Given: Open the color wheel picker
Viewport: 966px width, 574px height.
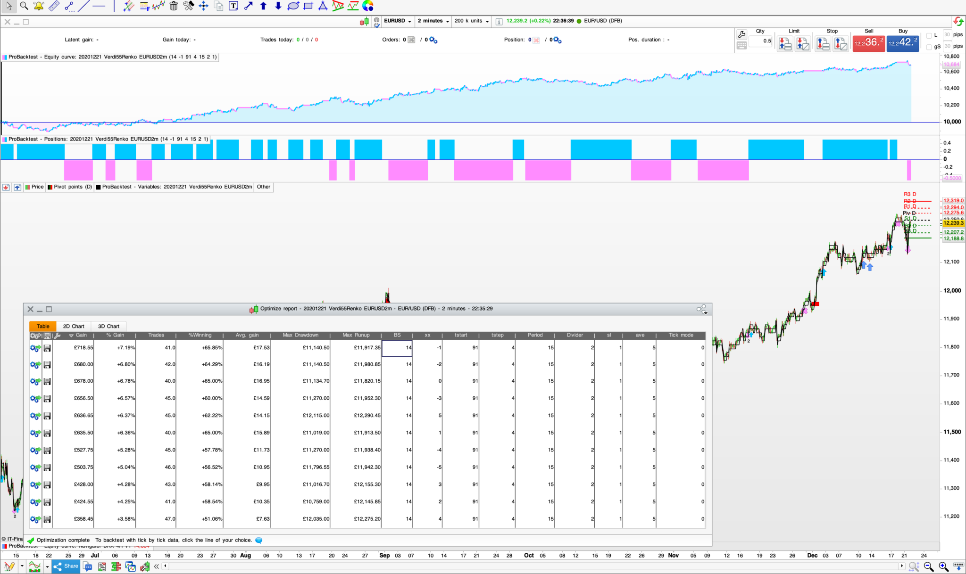Looking at the screenshot, I should point(368,6).
